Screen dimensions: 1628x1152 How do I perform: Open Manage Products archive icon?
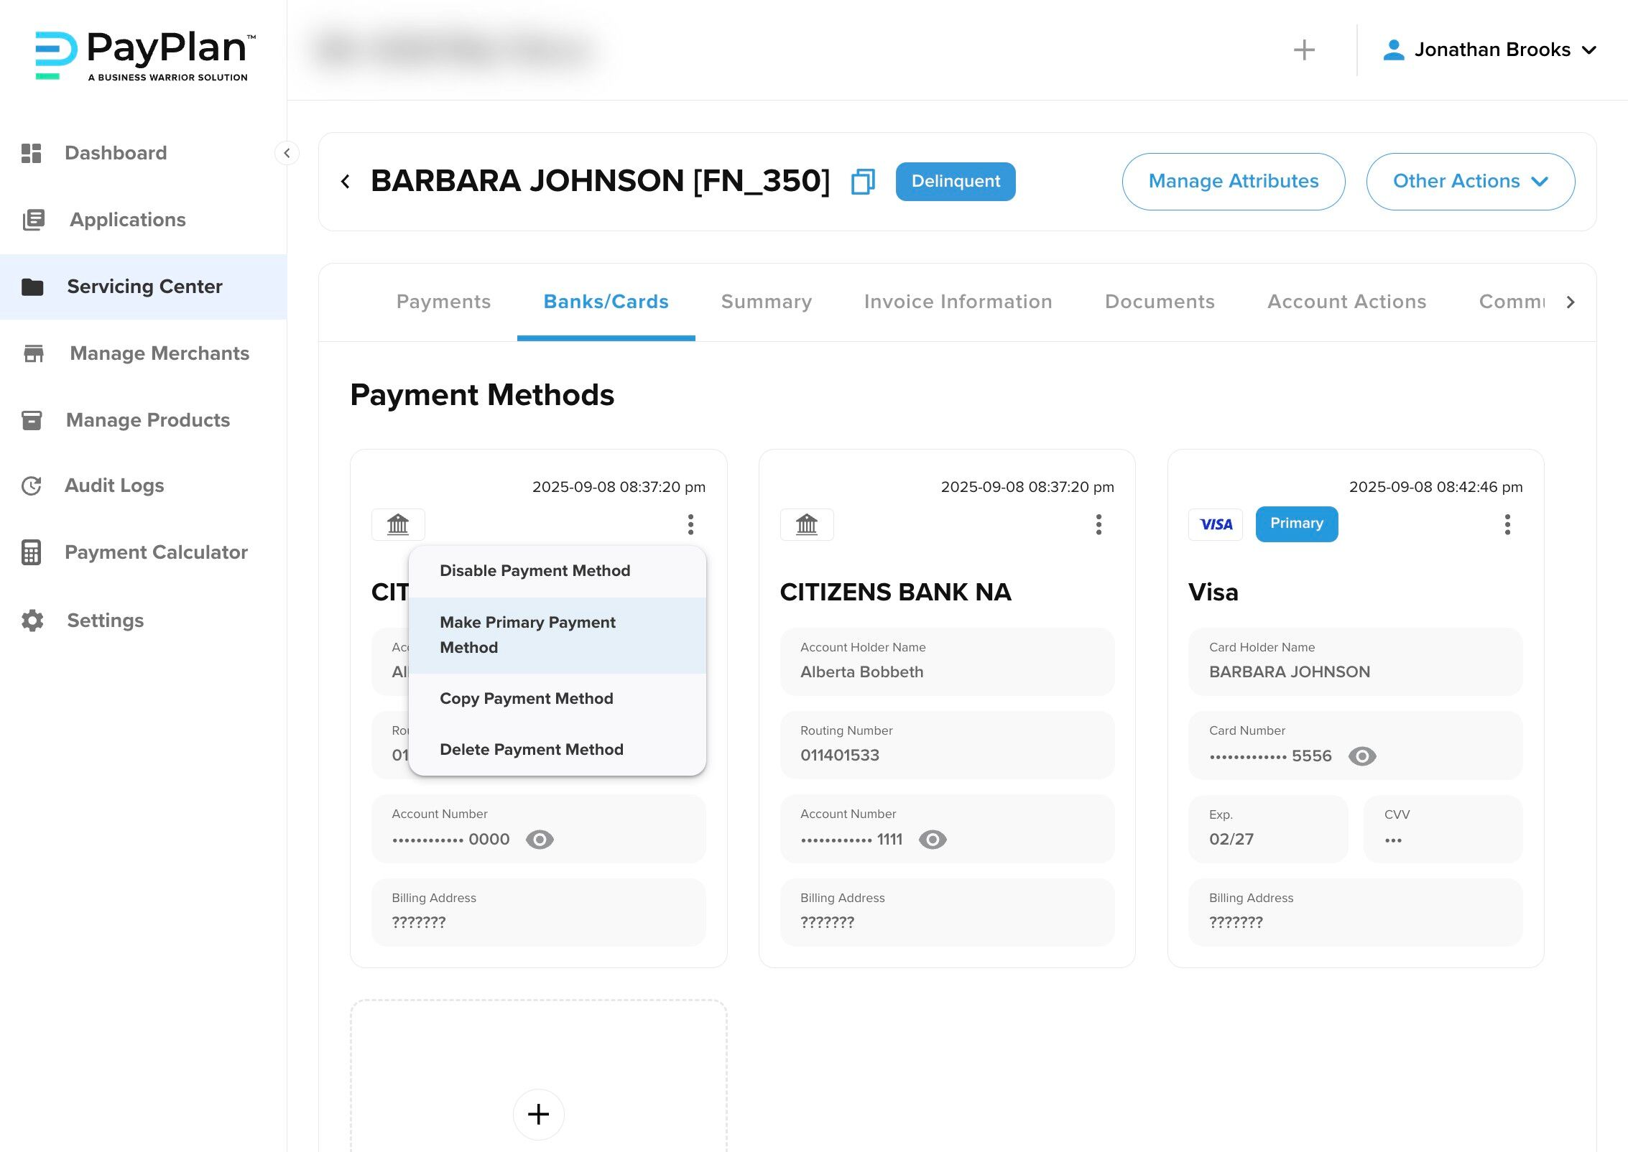pos(32,420)
